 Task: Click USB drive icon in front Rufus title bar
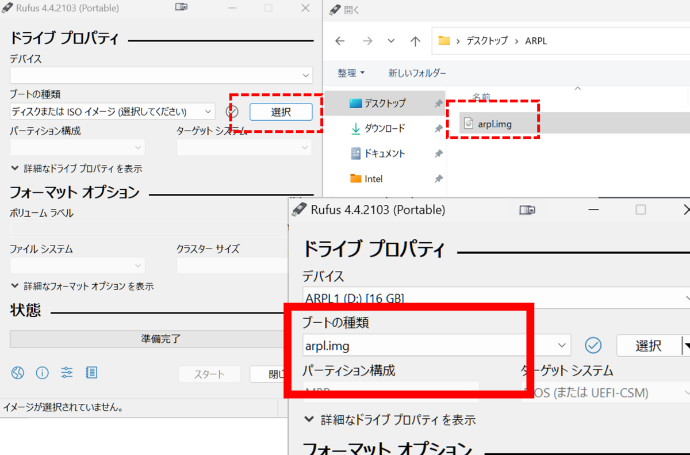(299, 209)
